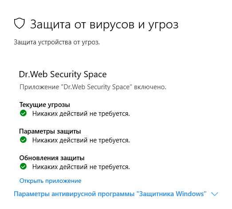Click the Dr.Web Security Space включено message
This screenshot has height=209, width=232.
pyautogui.click(x=93, y=87)
